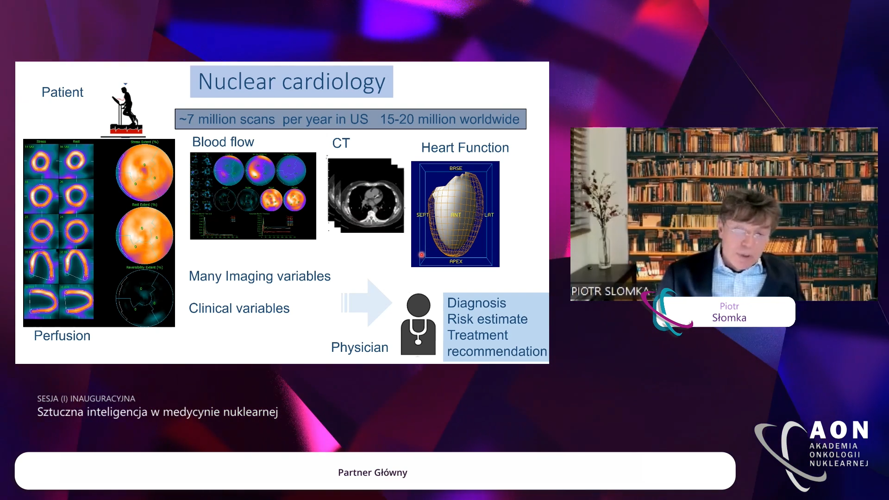
Task: Click the Heart Function 3D ventricle image
Action: click(x=455, y=214)
